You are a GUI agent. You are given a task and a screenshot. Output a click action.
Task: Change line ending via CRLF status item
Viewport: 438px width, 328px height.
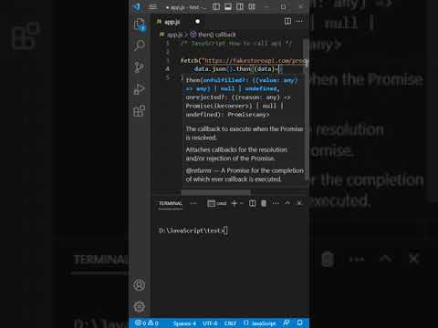tap(230, 323)
